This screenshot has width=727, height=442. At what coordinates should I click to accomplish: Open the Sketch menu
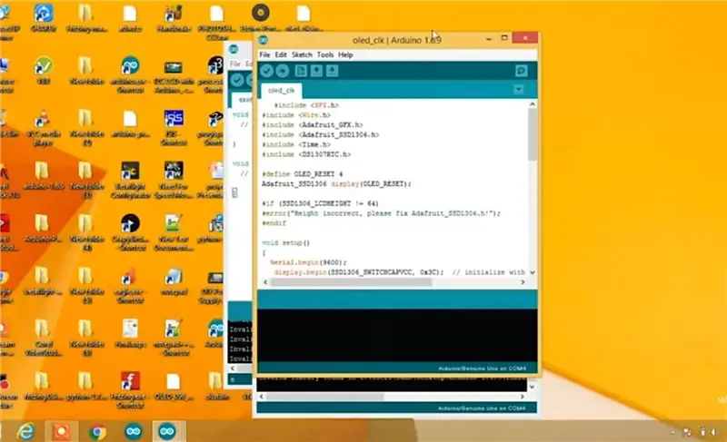pos(302,54)
